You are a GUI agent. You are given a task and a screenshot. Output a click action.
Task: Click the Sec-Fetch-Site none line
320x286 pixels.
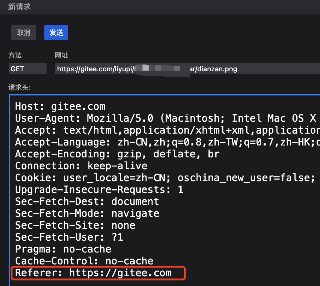[75, 225]
